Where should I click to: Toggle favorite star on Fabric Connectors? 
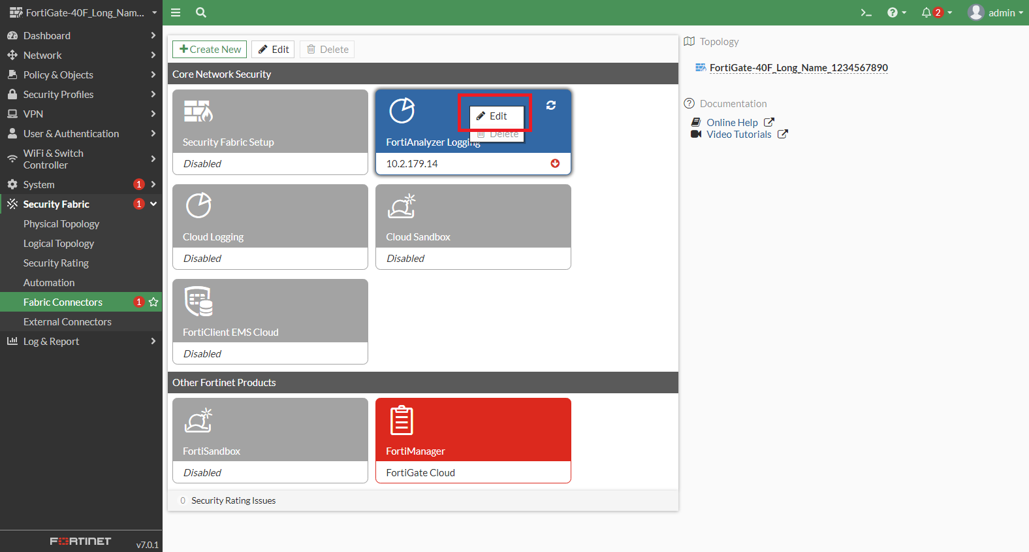click(x=153, y=302)
